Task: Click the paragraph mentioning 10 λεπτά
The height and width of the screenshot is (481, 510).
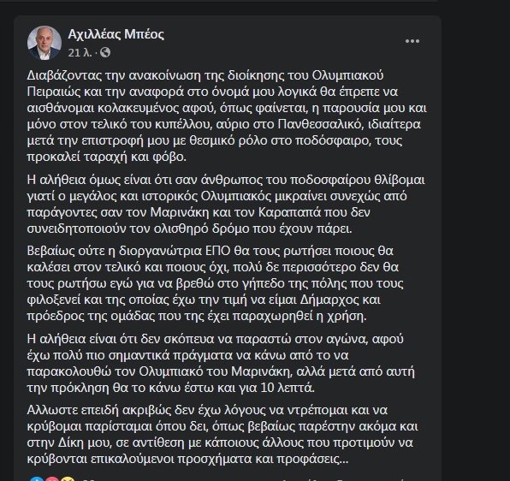Action: click(x=221, y=363)
